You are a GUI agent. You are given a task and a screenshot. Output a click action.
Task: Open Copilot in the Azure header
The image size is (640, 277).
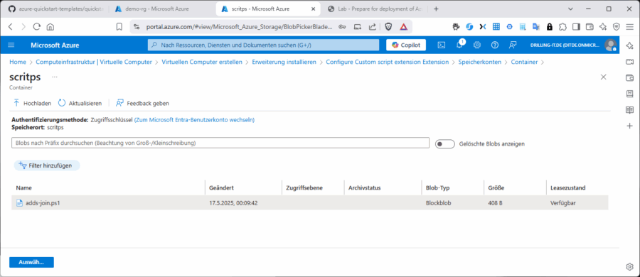[406, 45]
